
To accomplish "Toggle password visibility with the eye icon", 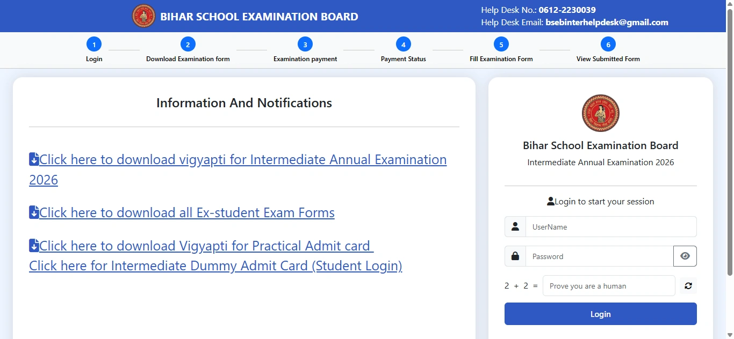I will pyautogui.click(x=685, y=256).
